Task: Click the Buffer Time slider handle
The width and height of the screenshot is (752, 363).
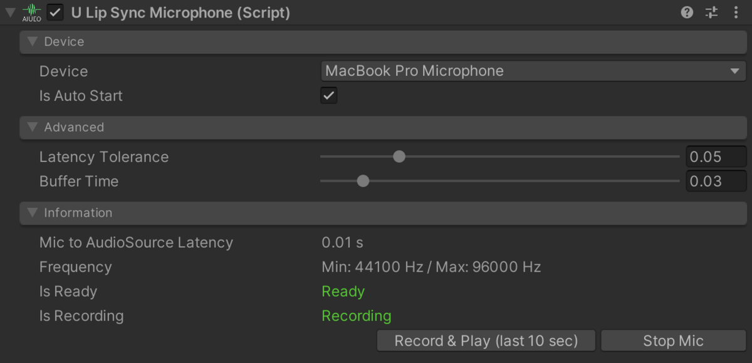Action: pyautogui.click(x=363, y=181)
